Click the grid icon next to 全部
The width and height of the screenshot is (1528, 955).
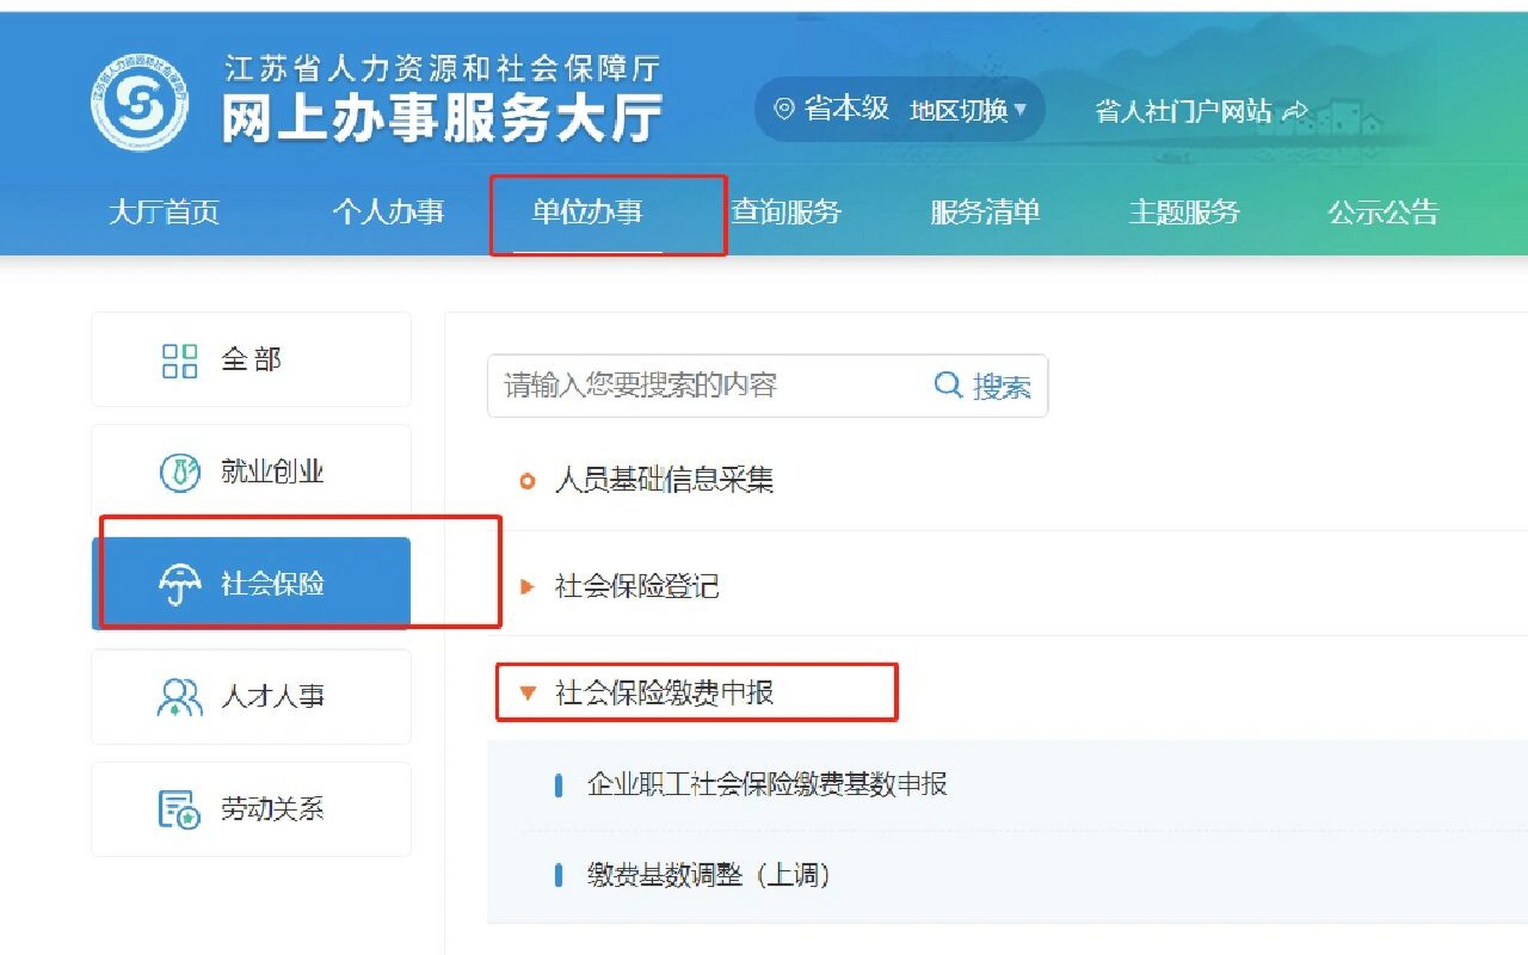180,360
